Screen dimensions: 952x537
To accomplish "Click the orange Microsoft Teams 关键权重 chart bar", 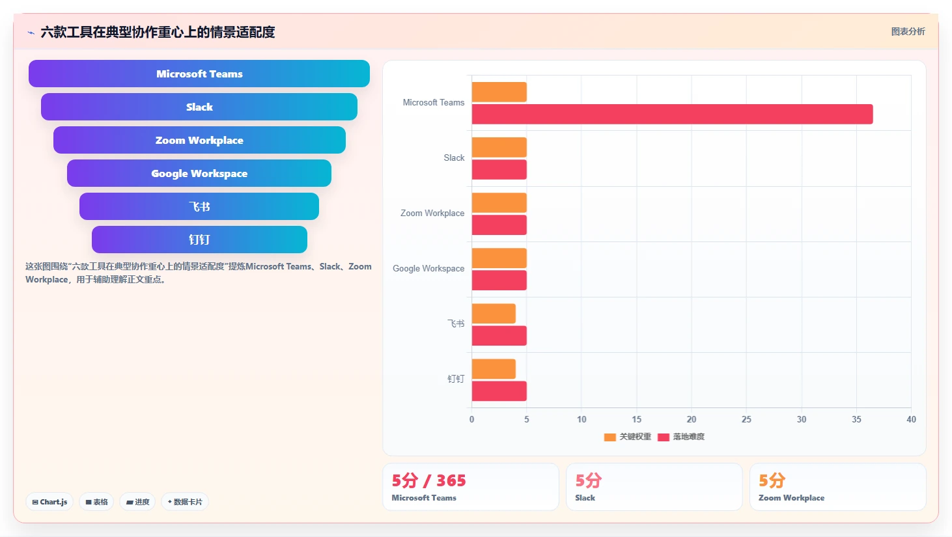I will point(499,92).
